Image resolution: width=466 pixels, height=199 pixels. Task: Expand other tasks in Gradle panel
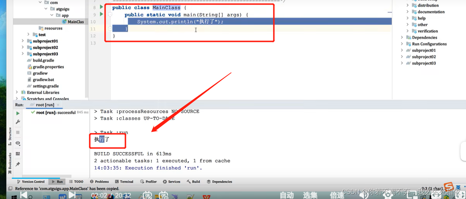click(407, 25)
